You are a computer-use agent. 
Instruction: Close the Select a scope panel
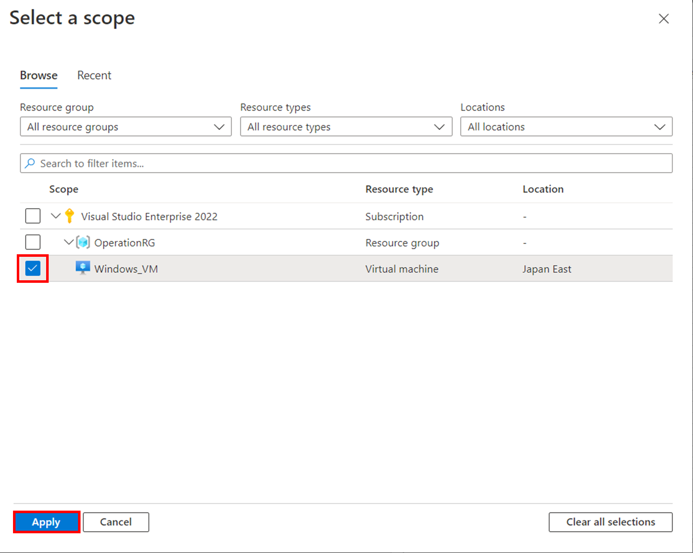click(664, 18)
